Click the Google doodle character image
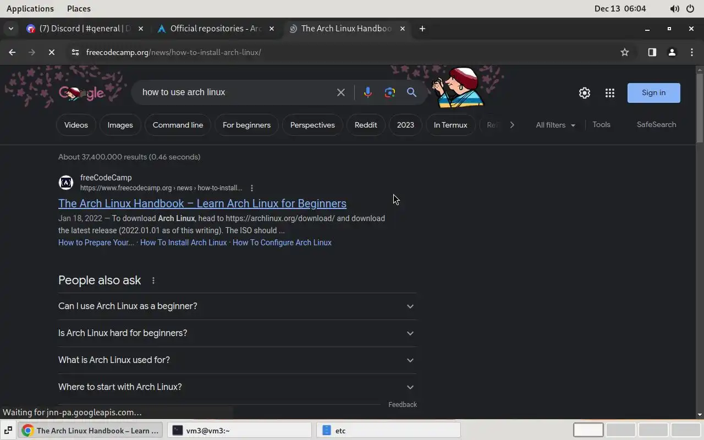This screenshot has height=440, width=704. [458, 87]
